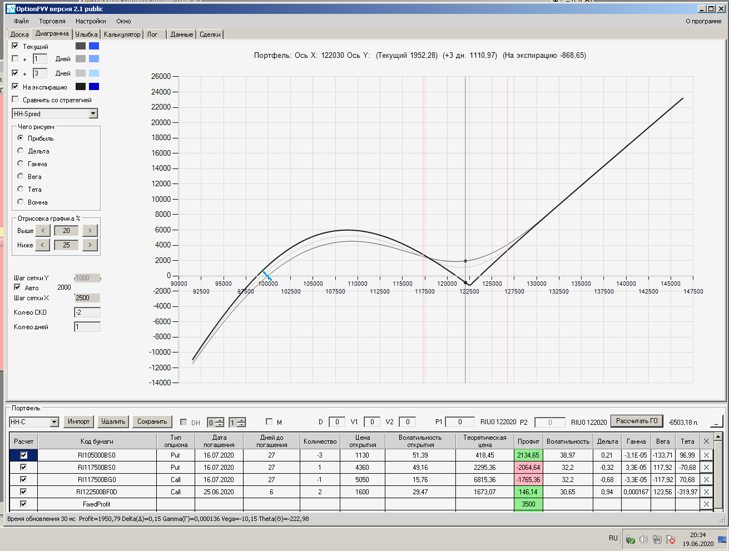Click the volume speaker tray icon
Image resolution: width=729 pixels, height=551 pixels.
point(643,539)
